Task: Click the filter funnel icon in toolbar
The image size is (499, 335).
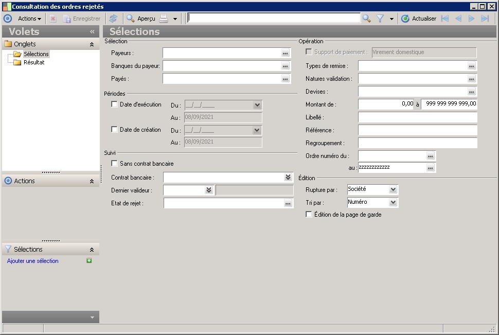Action: 380,19
